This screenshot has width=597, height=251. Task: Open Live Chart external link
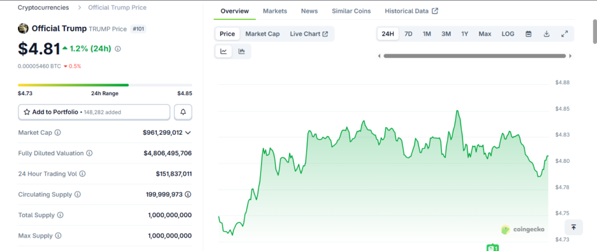coord(308,34)
